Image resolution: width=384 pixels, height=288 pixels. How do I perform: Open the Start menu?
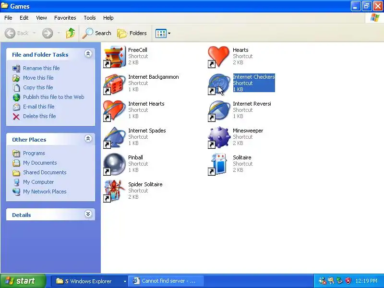coord(23,281)
